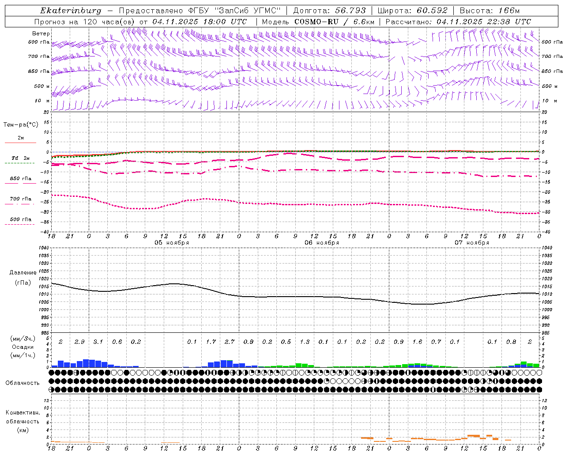Image resolution: width=565 pixels, height=452 pixels.
Task: Click the 1.3 precipitation total value
Action: [x=305, y=342]
